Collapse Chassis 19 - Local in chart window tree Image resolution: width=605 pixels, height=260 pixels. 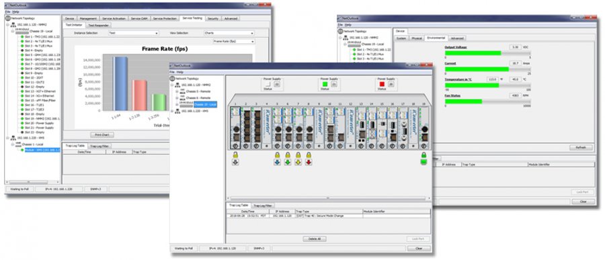(x=13, y=31)
